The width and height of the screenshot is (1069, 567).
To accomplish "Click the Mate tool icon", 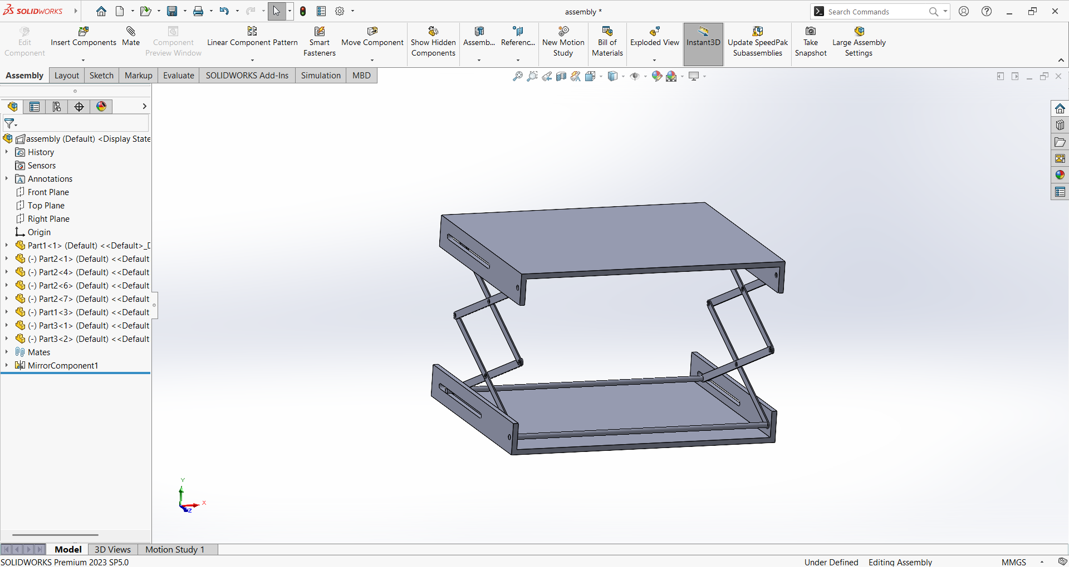I will (x=131, y=32).
